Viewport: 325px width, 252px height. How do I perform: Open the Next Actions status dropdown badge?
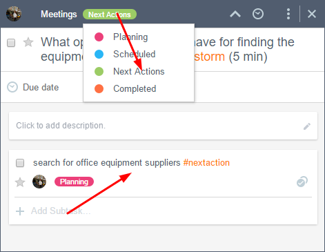point(110,14)
